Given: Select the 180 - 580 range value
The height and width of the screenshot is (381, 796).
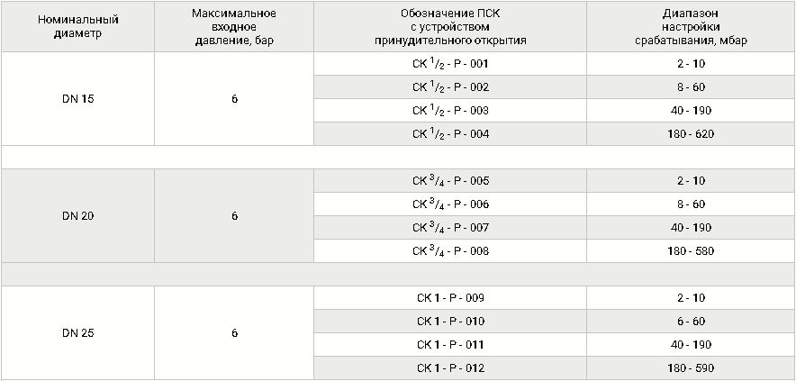Looking at the screenshot, I should tap(691, 251).
